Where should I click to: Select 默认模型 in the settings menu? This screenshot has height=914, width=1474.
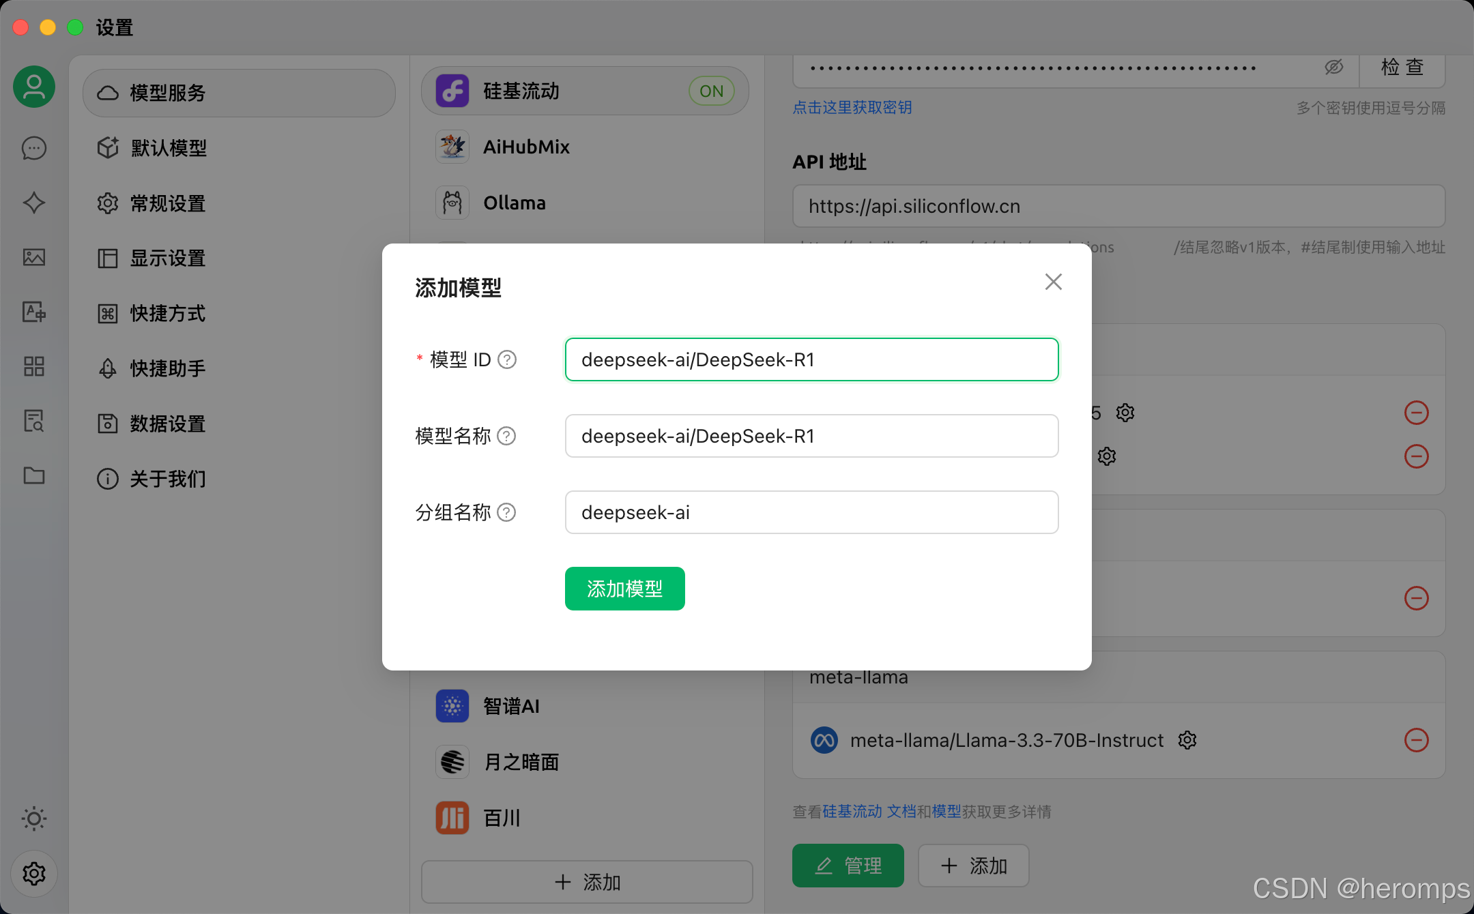[169, 148]
